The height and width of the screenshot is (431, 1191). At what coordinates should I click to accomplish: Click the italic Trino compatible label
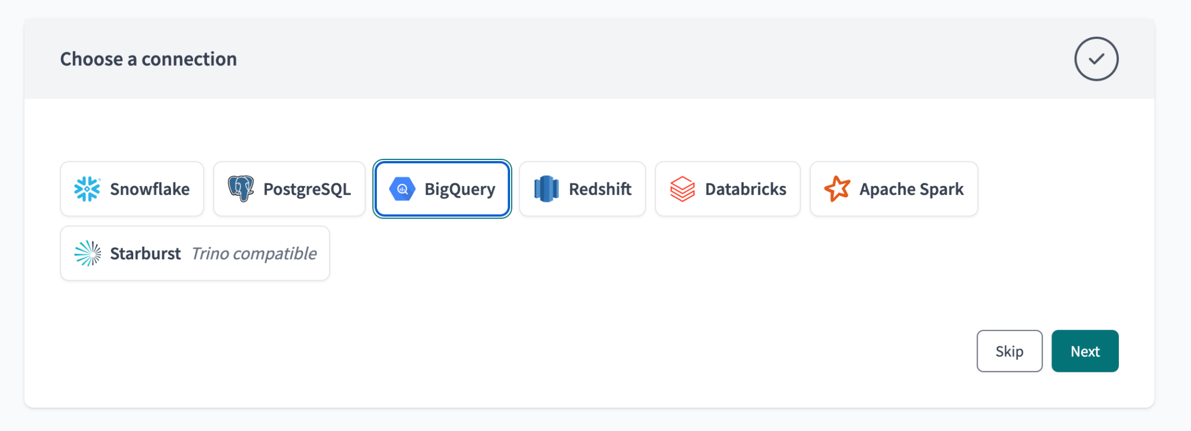point(254,253)
